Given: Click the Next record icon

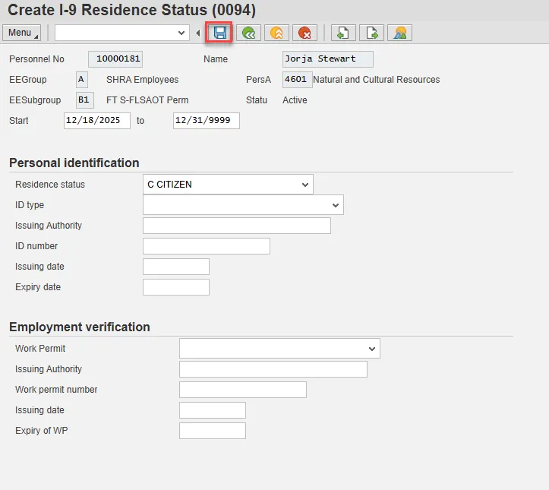Looking at the screenshot, I should (371, 33).
